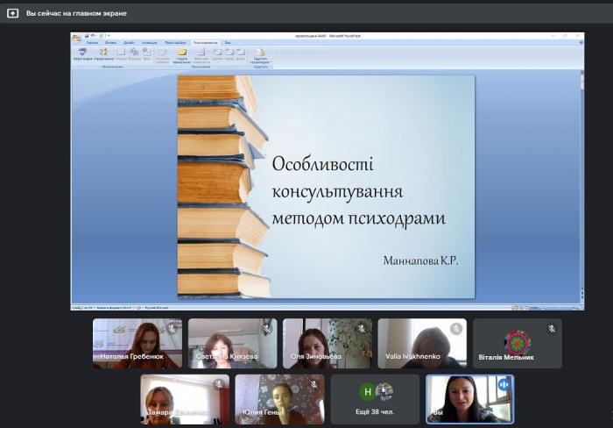Click the 'Вы сейчас на главном экране' banner text
The width and height of the screenshot is (613, 428).
76,13
